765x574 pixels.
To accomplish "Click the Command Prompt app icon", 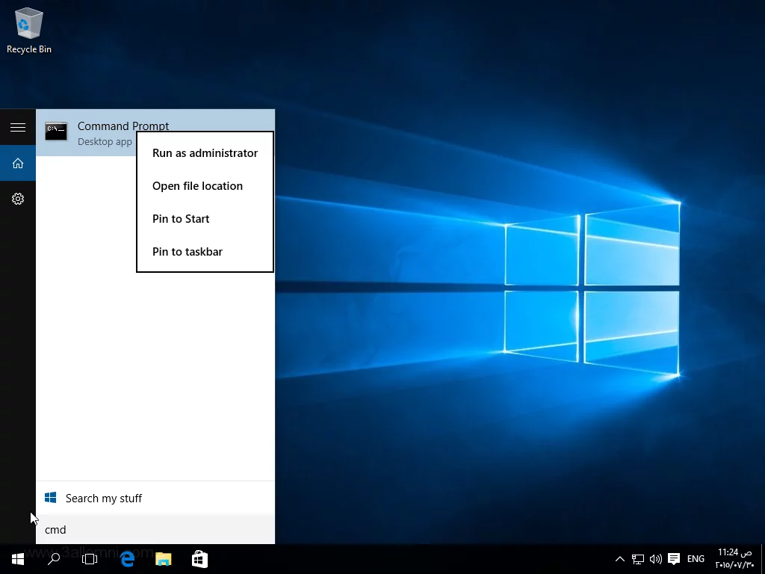I will pyautogui.click(x=56, y=132).
